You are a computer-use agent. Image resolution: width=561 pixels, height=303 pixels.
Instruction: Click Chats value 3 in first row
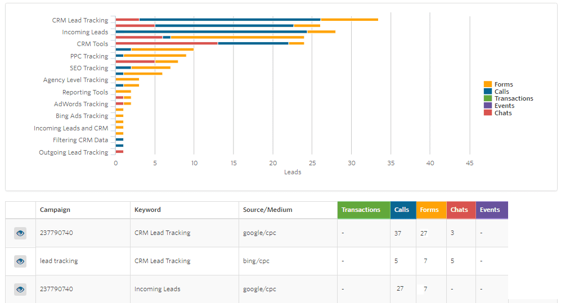pos(452,233)
